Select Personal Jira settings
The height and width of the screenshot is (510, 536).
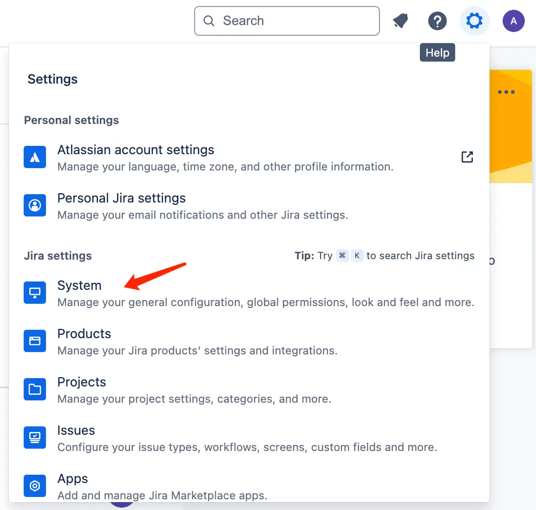click(121, 198)
